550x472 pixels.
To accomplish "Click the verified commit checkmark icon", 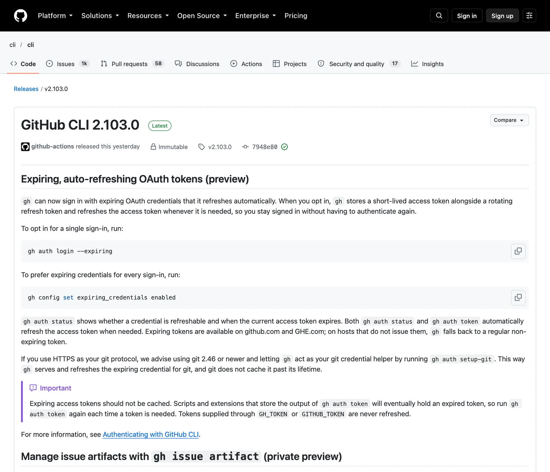I will coord(284,147).
